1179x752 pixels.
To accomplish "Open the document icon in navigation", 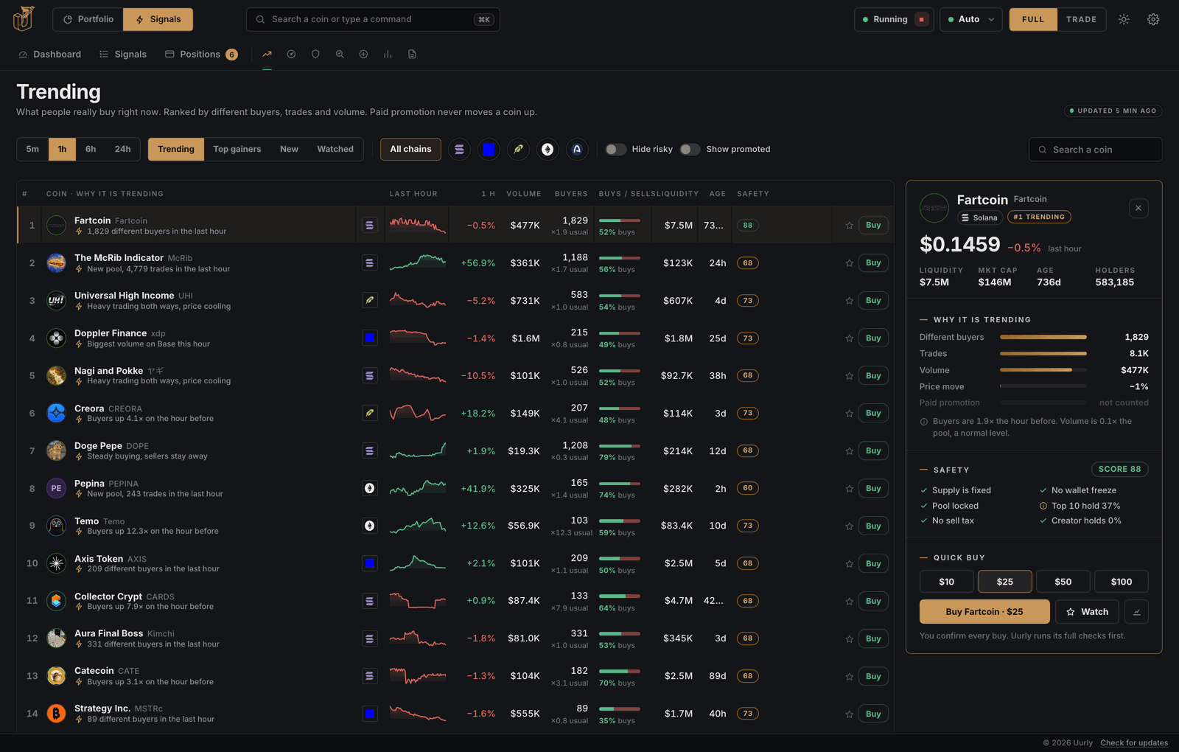I will click(x=412, y=55).
